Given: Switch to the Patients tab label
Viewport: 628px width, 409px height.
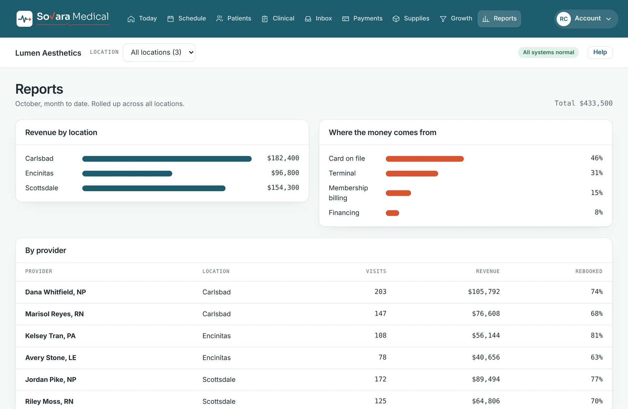Looking at the screenshot, I should coord(239,19).
